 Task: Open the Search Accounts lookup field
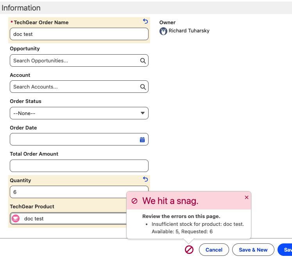tap(74, 87)
